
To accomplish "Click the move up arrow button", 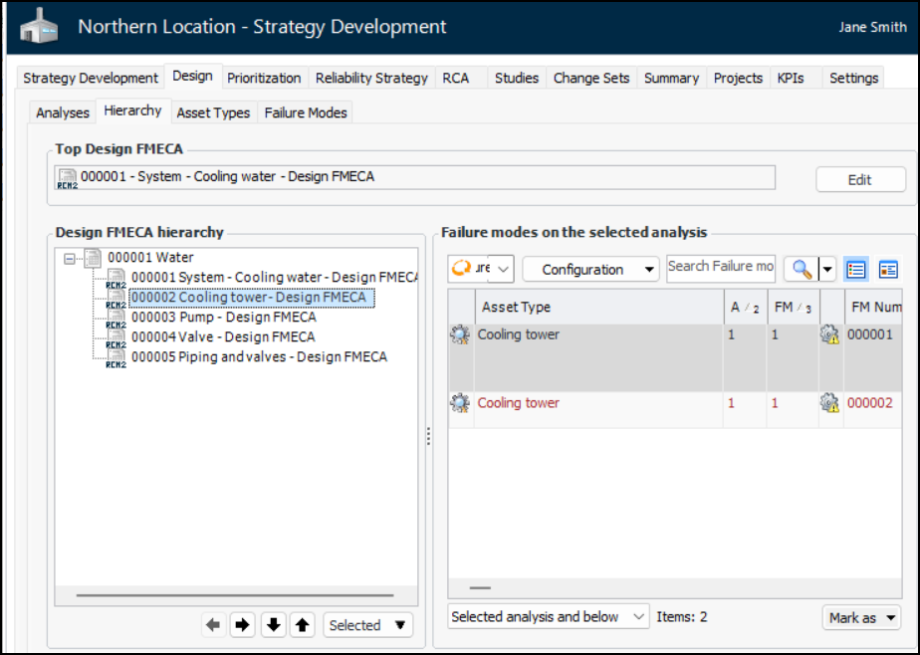I will tap(304, 625).
